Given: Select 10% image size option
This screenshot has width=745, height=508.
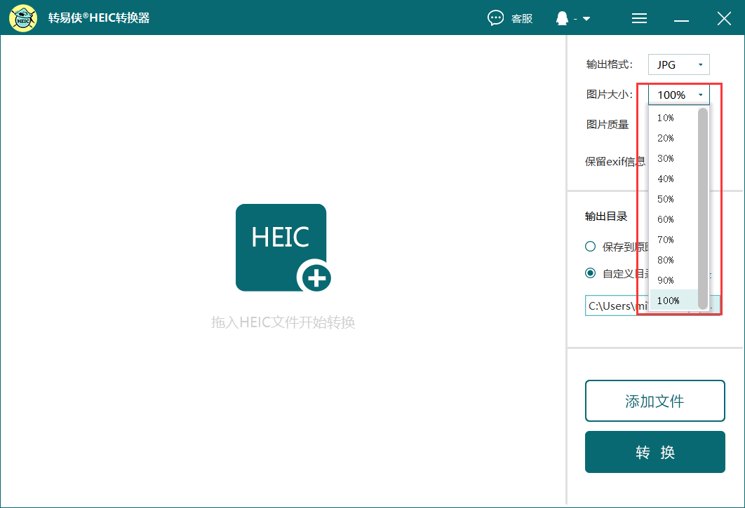Looking at the screenshot, I should point(673,118).
